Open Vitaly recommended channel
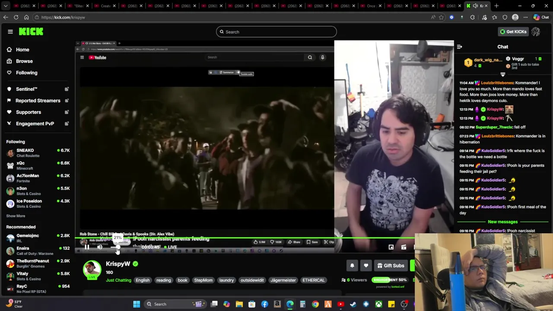Image resolution: width=553 pixels, height=311 pixels. point(38,276)
